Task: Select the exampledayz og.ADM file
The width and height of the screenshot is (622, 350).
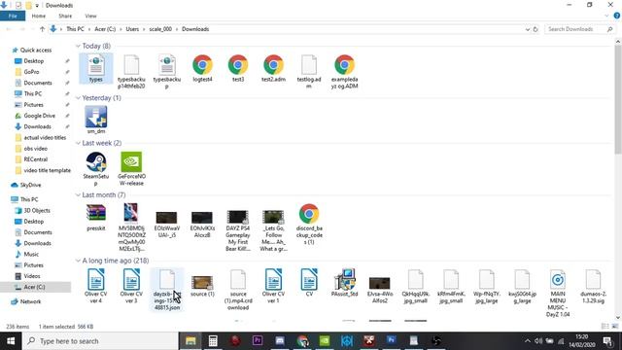Action: pos(344,72)
